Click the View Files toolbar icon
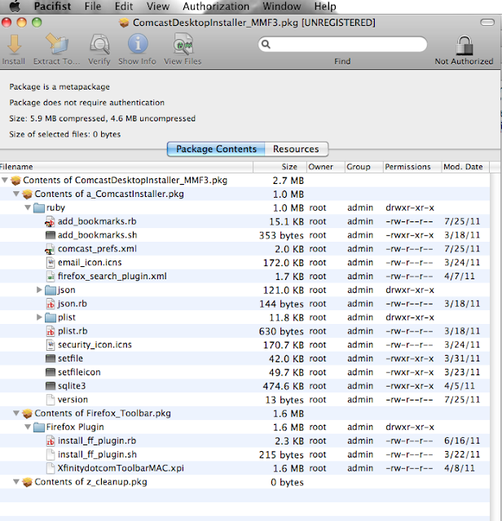Screen dimensions: 502x521 (183, 44)
